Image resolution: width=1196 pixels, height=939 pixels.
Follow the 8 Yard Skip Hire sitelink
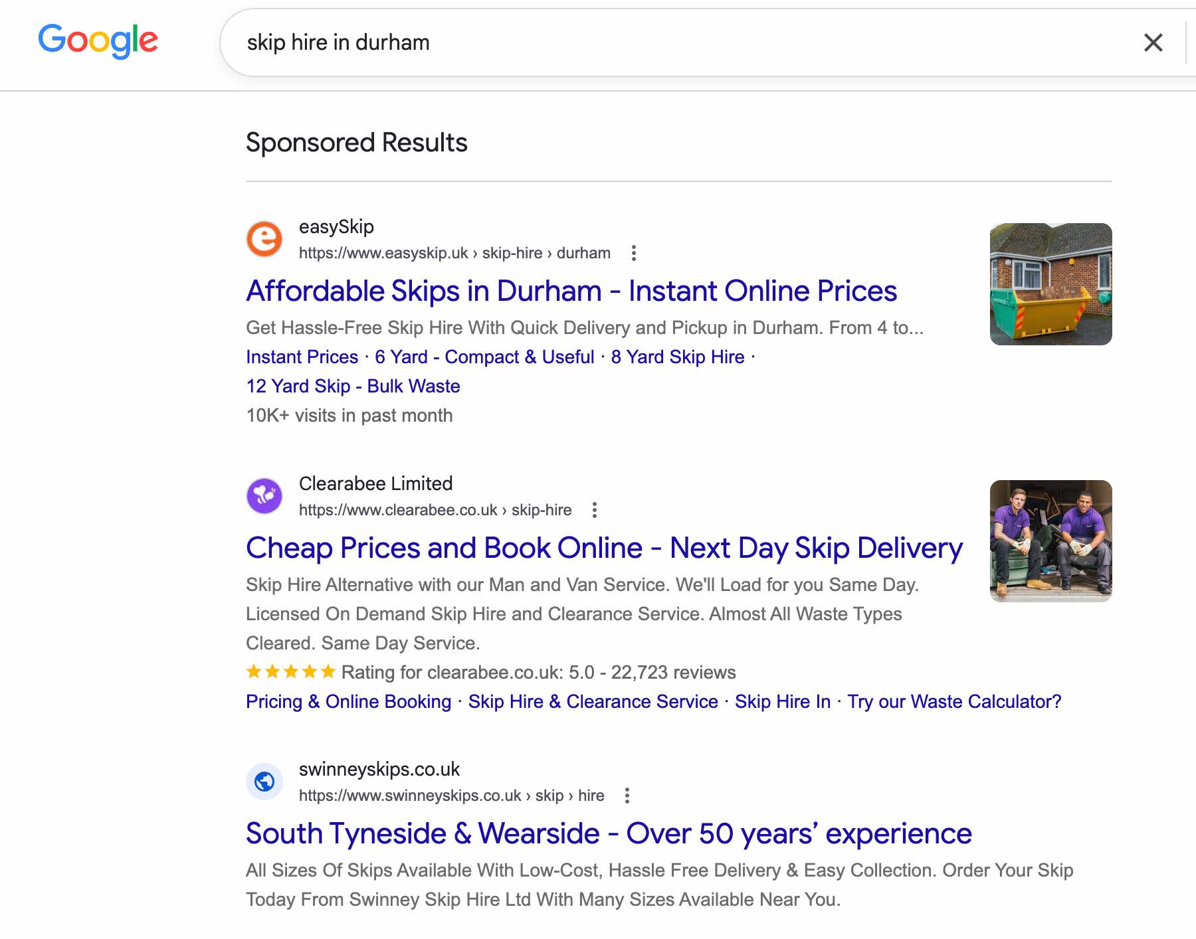pyautogui.click(x=678, y=357)
